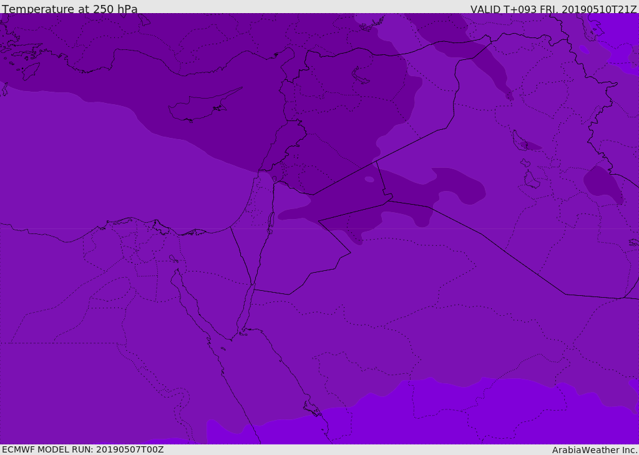Click the island of Rhodes
This screenshot has height=455, width=639.
click(x=30, y=71)
